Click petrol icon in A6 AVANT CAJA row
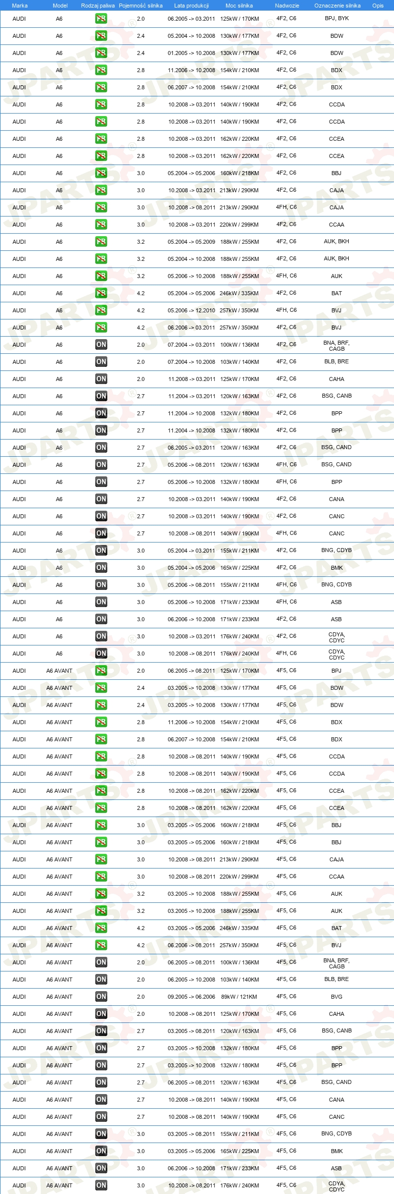This screenshot has width=394, height=1194. 101,859
